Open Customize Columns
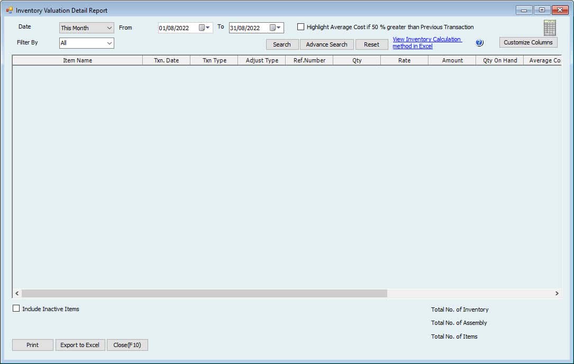 point(529,42)
